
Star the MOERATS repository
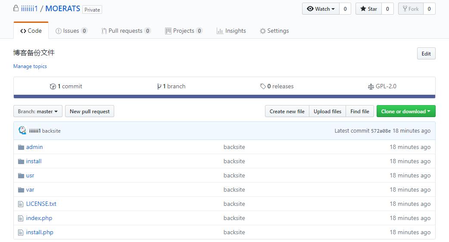368,9
